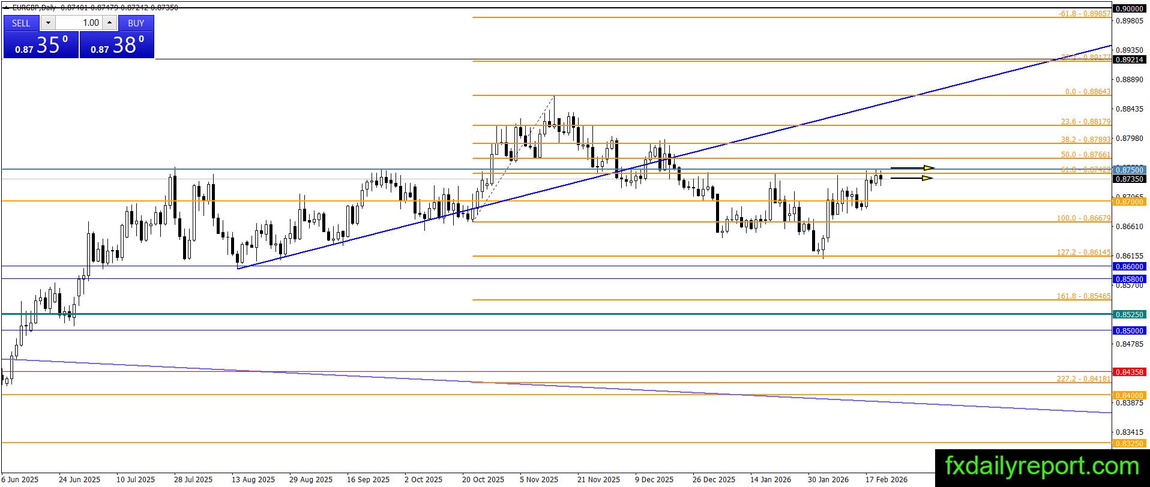
Task: Click the 20 Oct 2025 date label
Action: (x=483, y=480)
